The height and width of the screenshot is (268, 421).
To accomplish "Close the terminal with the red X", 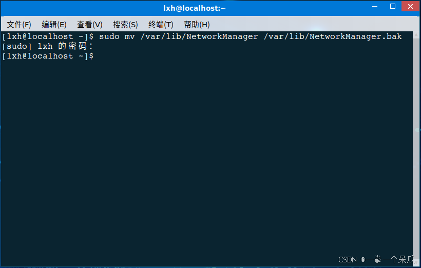I will point(410,6).
